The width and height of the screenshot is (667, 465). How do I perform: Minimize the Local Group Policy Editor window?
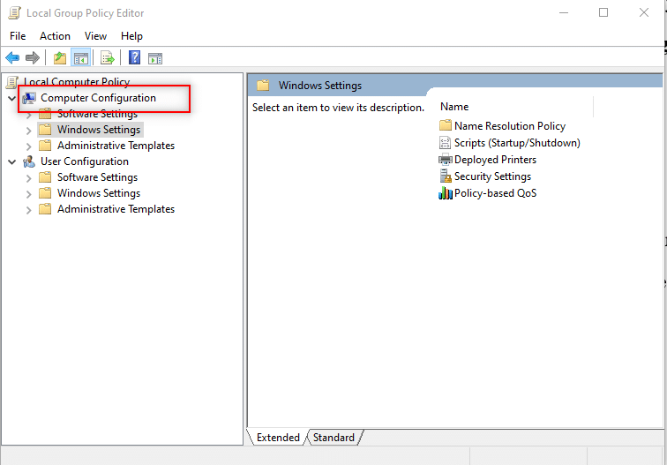click(564, 12)
